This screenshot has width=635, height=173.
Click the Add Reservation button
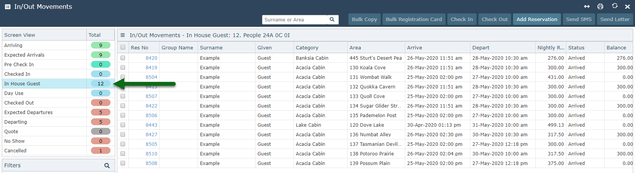click(536, 19)
